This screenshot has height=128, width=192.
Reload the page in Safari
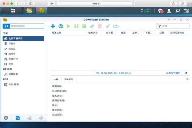coord(133,4)
